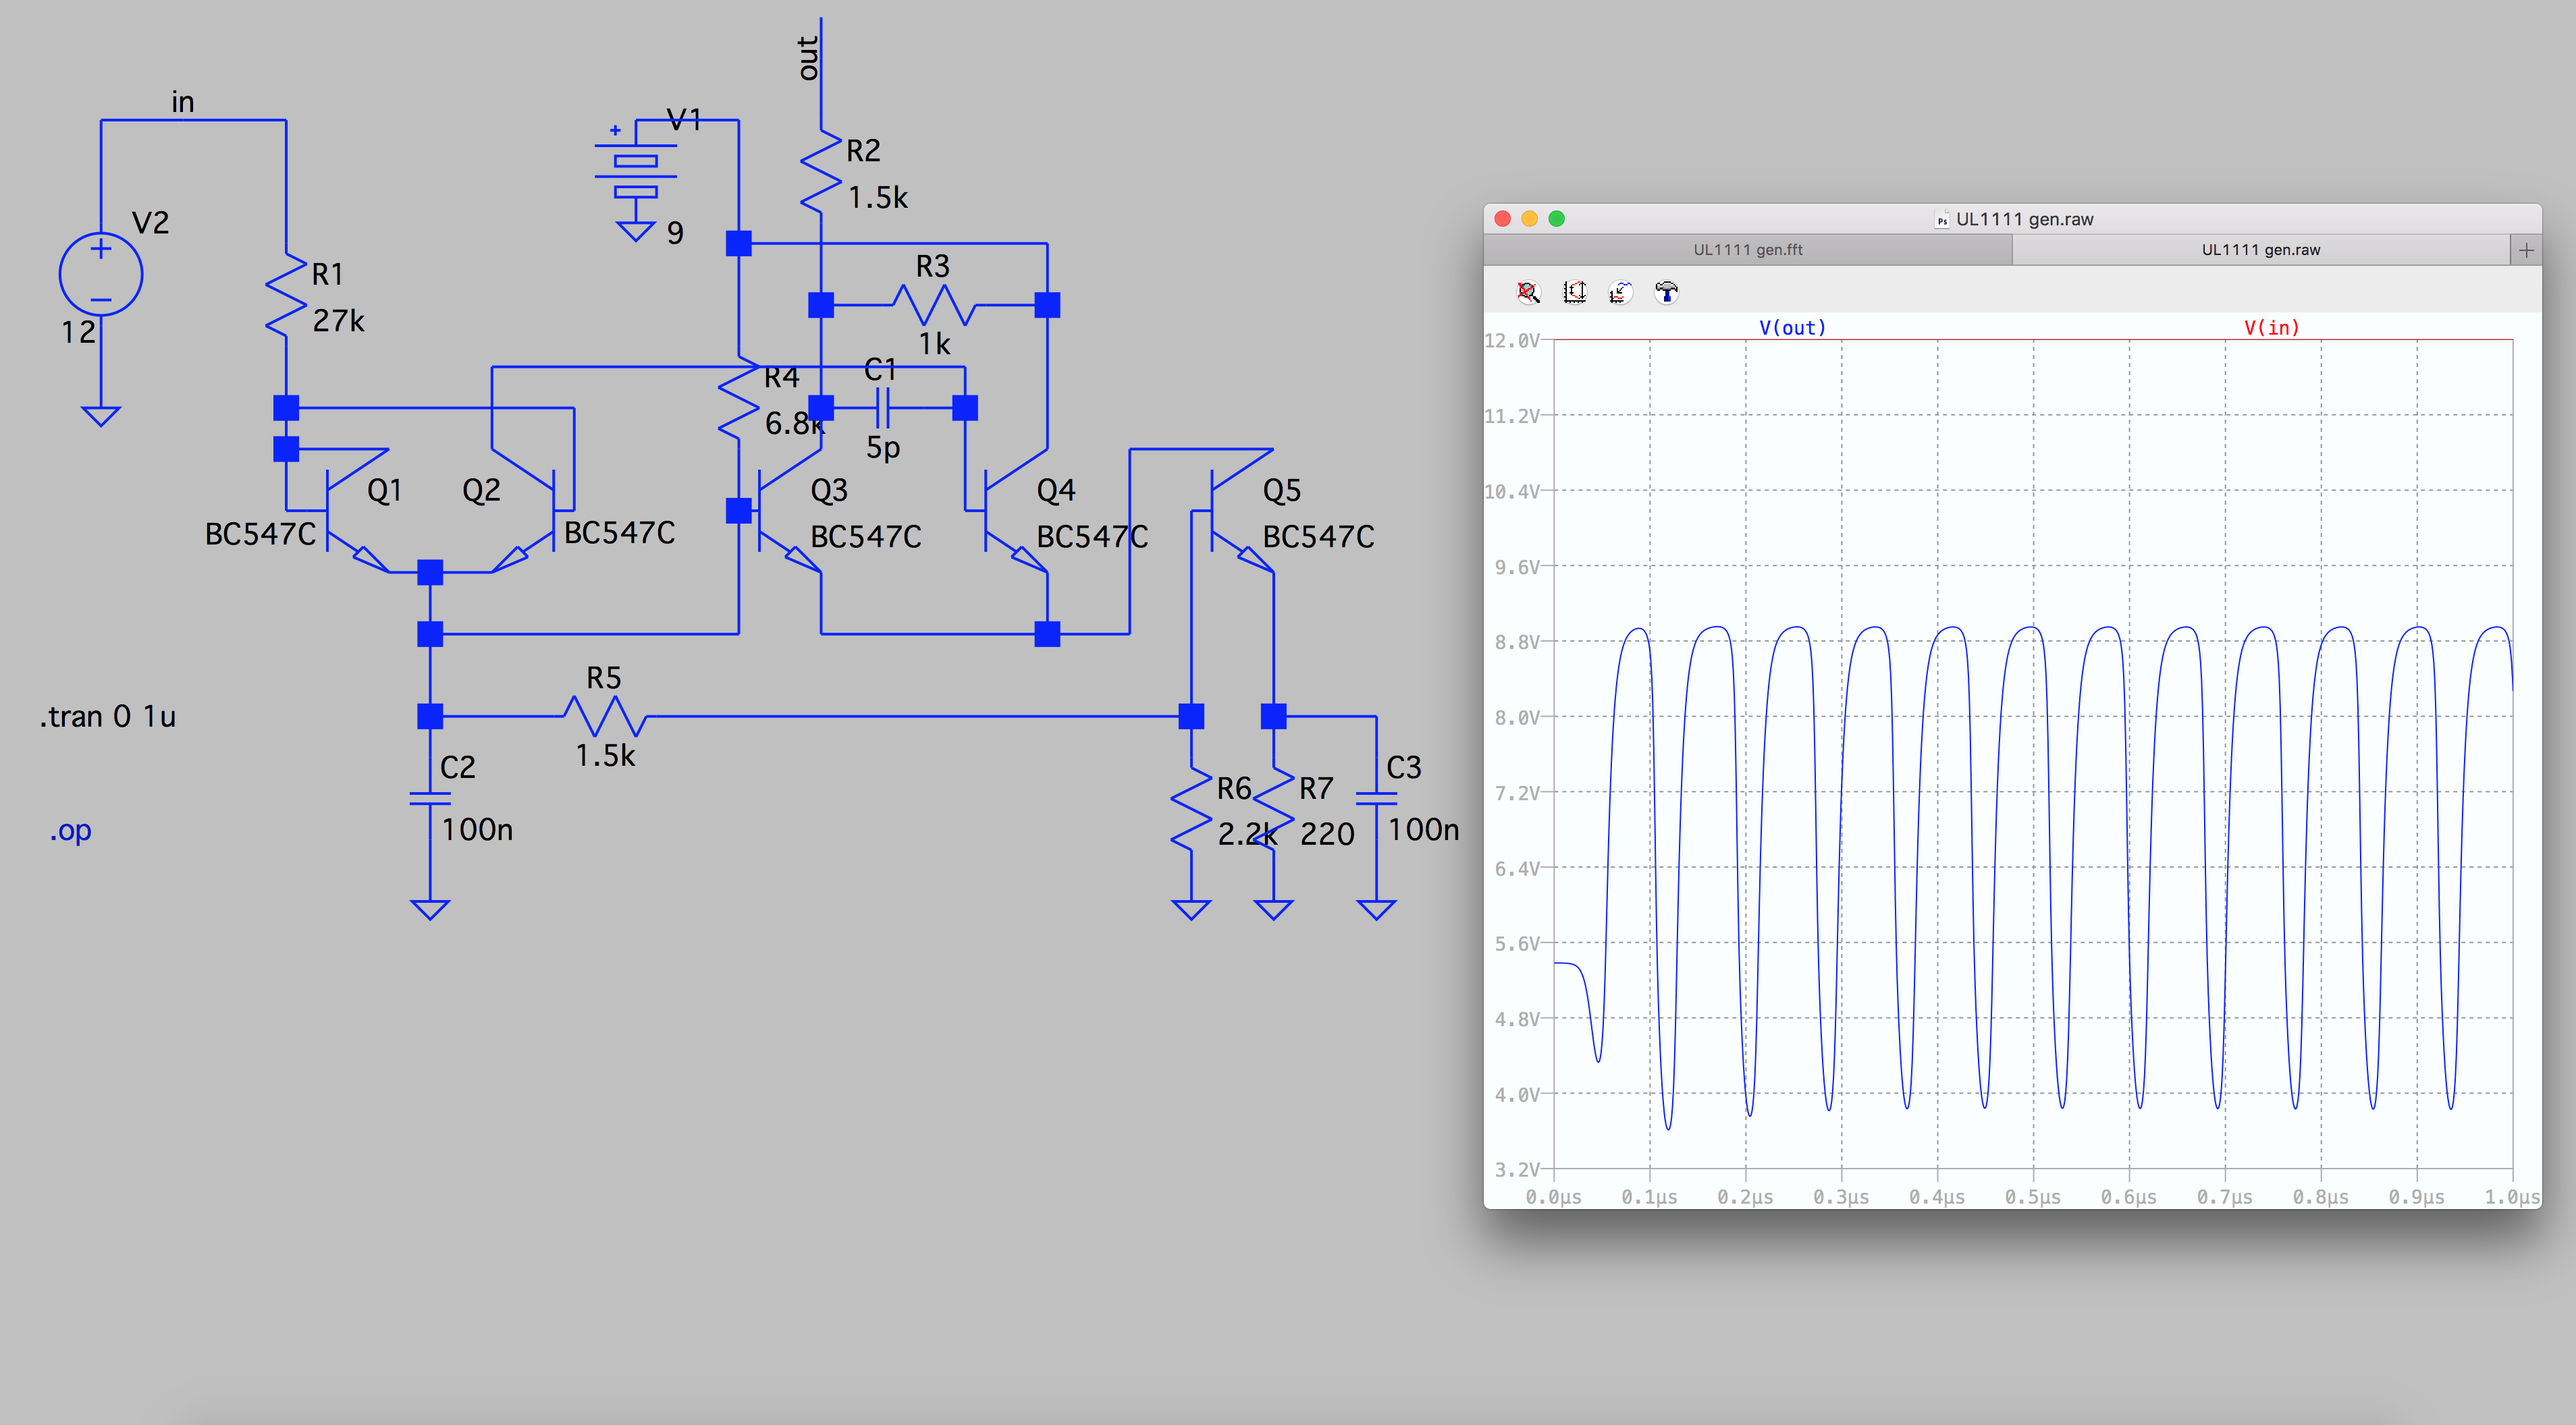Click the .op directive text

point(70,831)
